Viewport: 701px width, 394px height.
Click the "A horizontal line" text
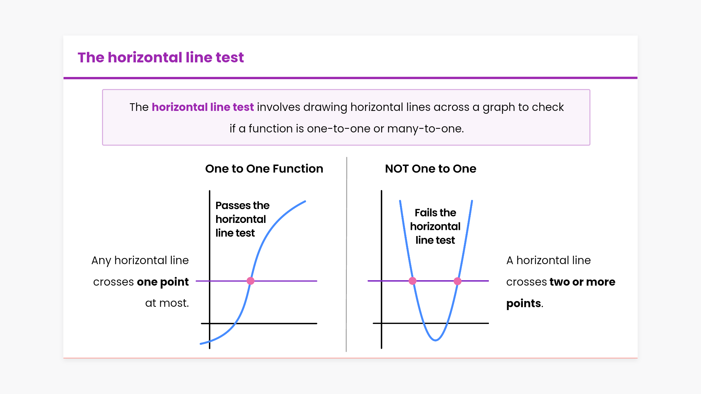coord(548,260)
